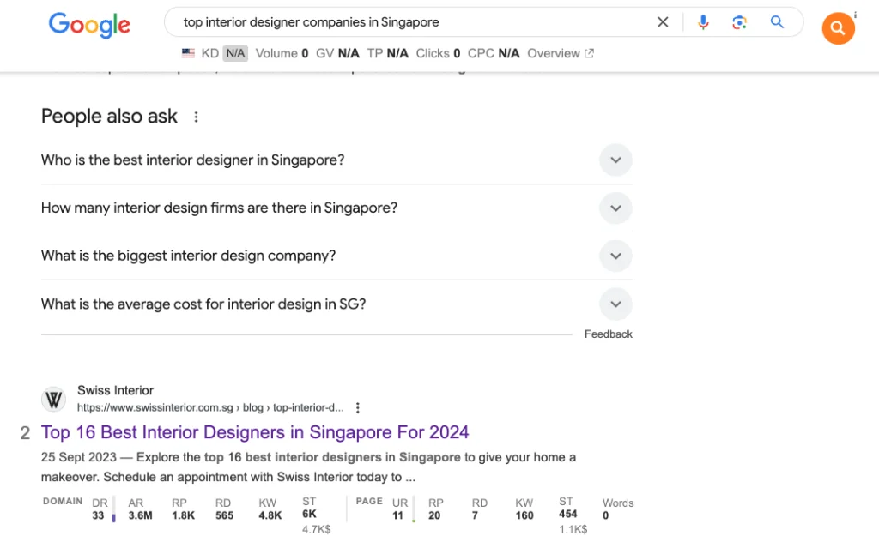Click the blue magnifier search button
The image size is (879, 548).
coord(777,22)
